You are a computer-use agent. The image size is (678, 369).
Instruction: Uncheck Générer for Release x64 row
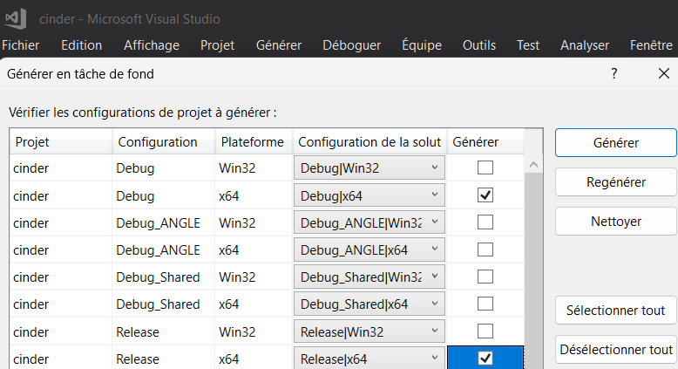tap(485, 359)
